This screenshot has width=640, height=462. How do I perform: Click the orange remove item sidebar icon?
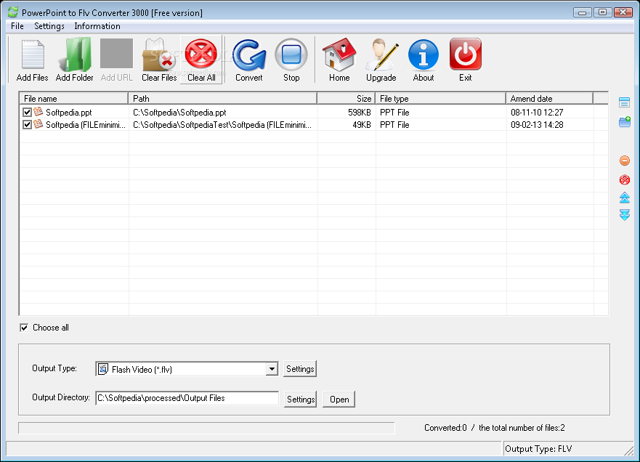pos(625,161)
